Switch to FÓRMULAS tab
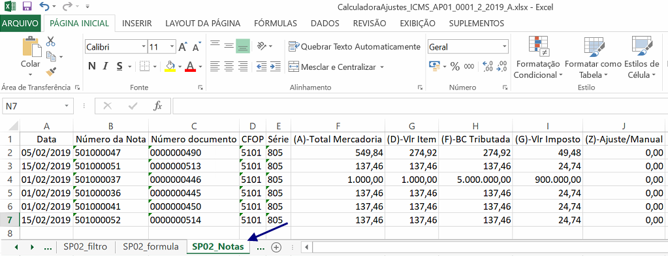Screen dimensions: 668x256 pos(275,23)
